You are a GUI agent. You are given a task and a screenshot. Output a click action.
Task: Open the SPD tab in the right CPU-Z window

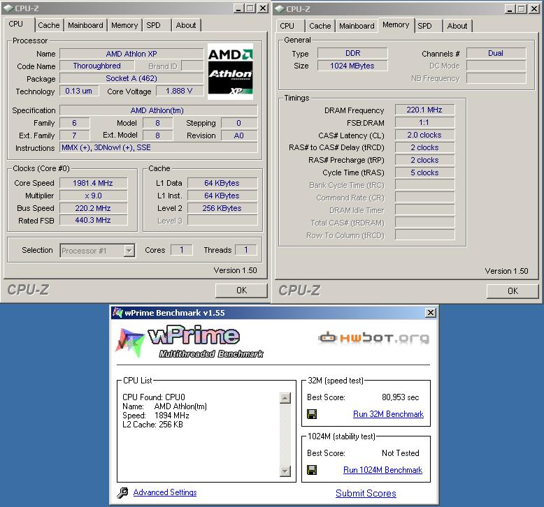424,26
